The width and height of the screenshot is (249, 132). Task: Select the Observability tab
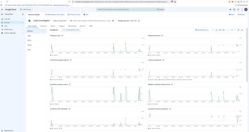[x=32, y=26]
